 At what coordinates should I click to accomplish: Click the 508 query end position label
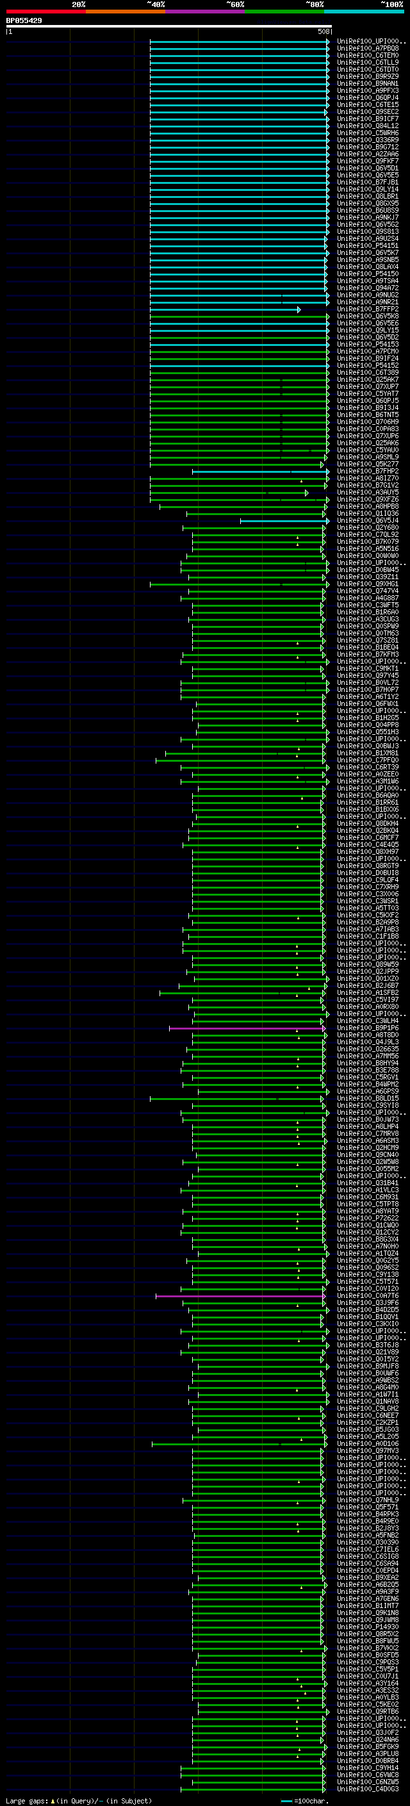coord(324,31)
